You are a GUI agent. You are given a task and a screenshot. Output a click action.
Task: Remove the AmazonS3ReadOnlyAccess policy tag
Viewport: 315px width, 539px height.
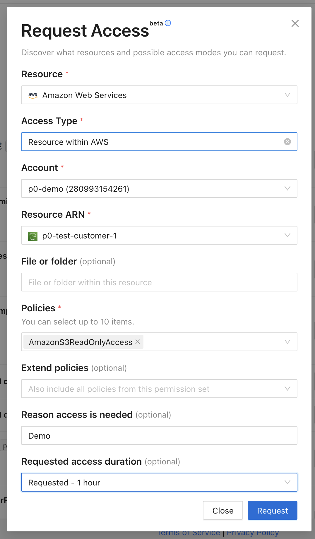[x=138, y=342]
